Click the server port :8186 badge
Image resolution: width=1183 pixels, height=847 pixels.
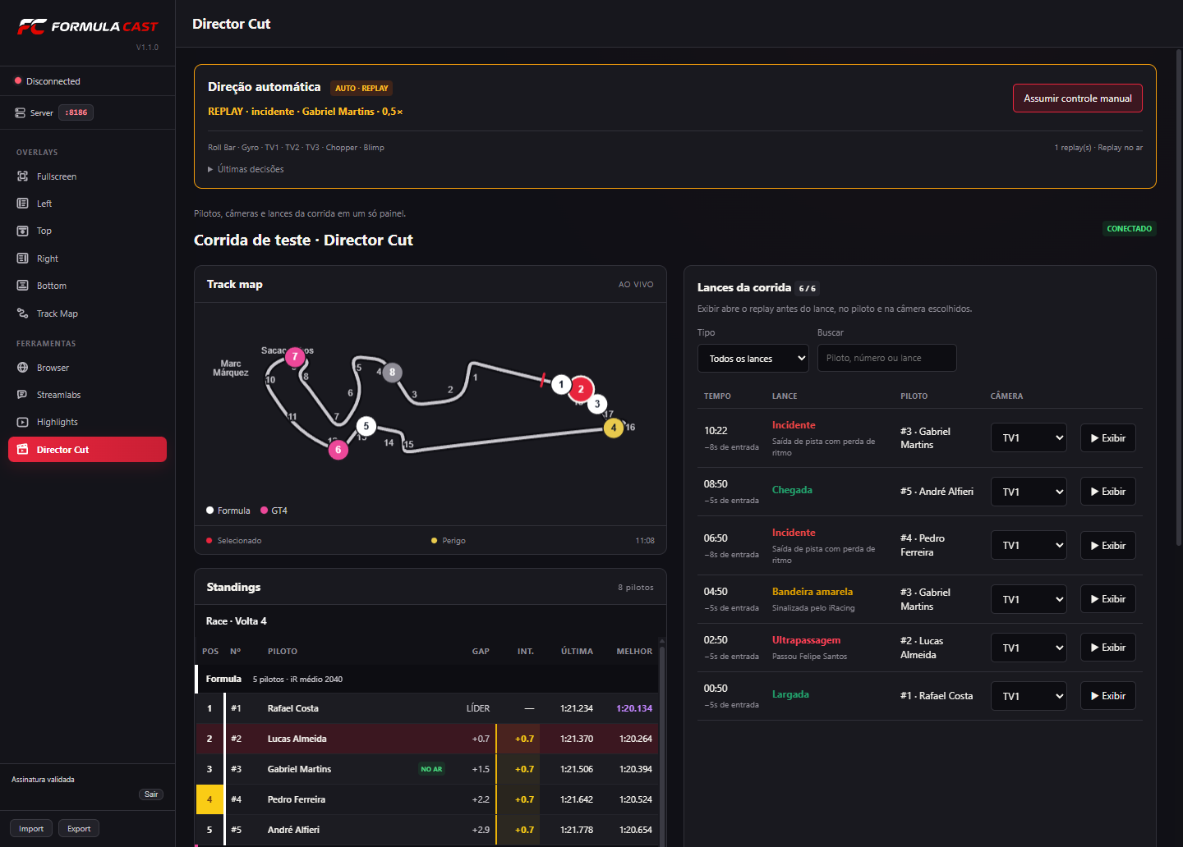click(x=76, y=112)
